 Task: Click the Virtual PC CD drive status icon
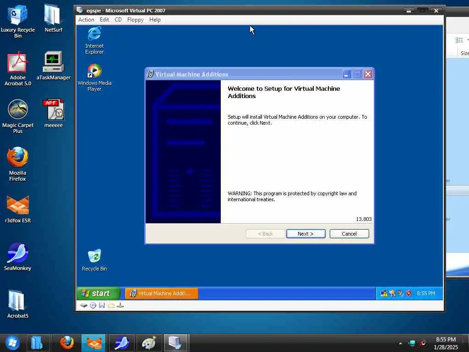pyautogui.click(x=93, y=305)
